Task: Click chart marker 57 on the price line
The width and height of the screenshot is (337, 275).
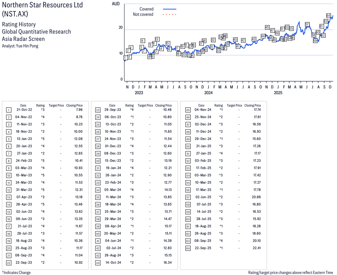Action: [x=307, y=24]
